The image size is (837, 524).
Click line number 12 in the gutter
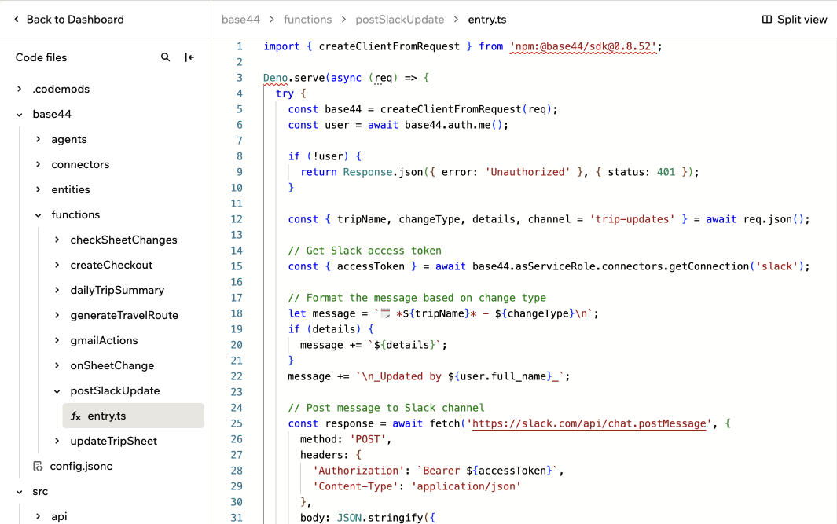237,219
